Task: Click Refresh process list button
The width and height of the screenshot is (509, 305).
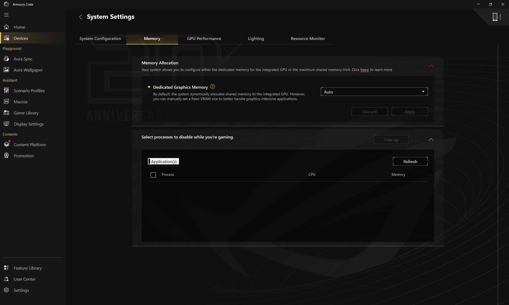Action: click(x=410, y=162)
